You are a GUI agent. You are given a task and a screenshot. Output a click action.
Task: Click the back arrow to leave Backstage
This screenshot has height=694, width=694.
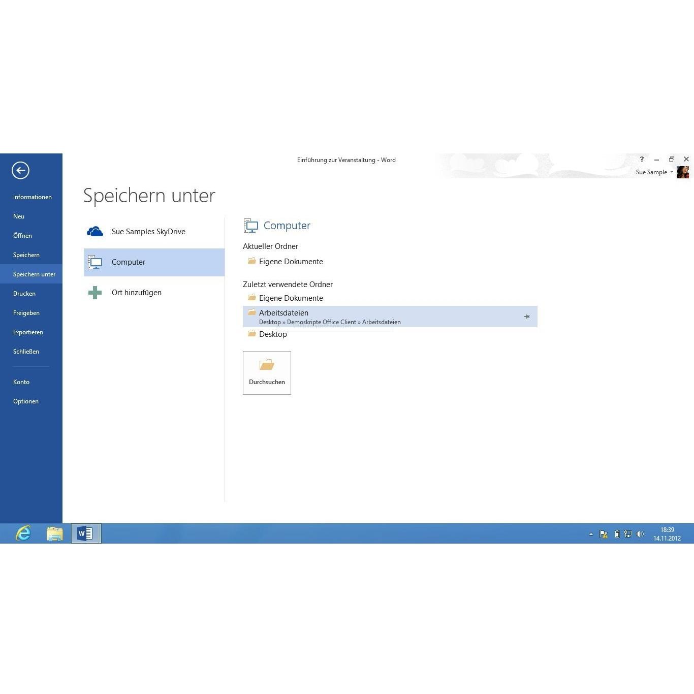coord(20,170)
